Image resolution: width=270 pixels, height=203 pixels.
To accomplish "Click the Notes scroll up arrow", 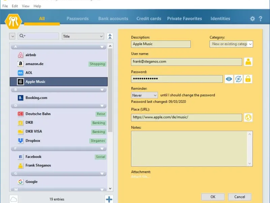I will pyautogui.click(x=249, y=134).
